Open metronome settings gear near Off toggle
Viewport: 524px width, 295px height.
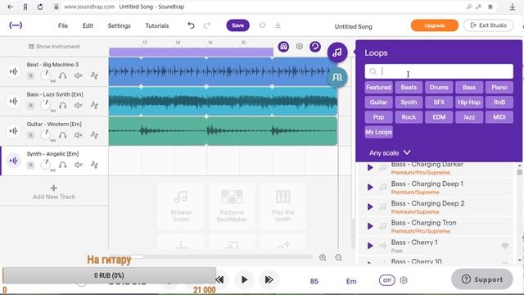coord(404,280)
